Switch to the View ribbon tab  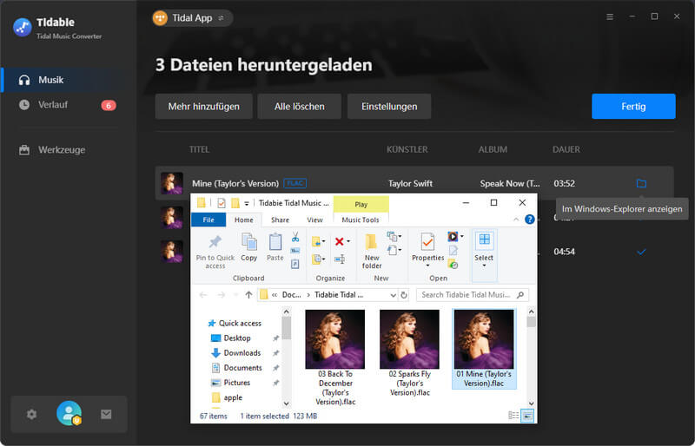coord(314,220)
